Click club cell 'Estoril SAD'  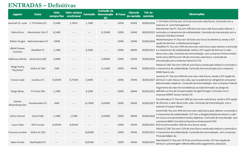(38, 116)
